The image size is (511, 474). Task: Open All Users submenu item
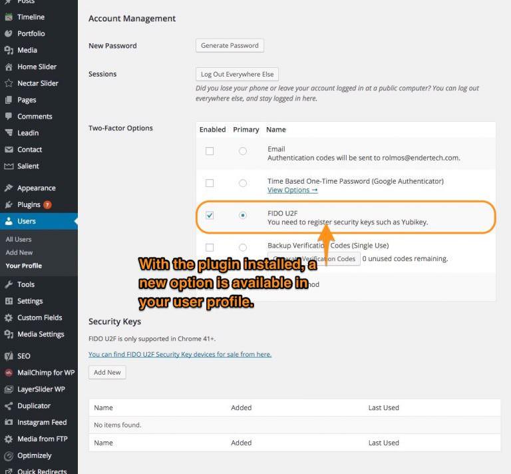tap(19, 239)
